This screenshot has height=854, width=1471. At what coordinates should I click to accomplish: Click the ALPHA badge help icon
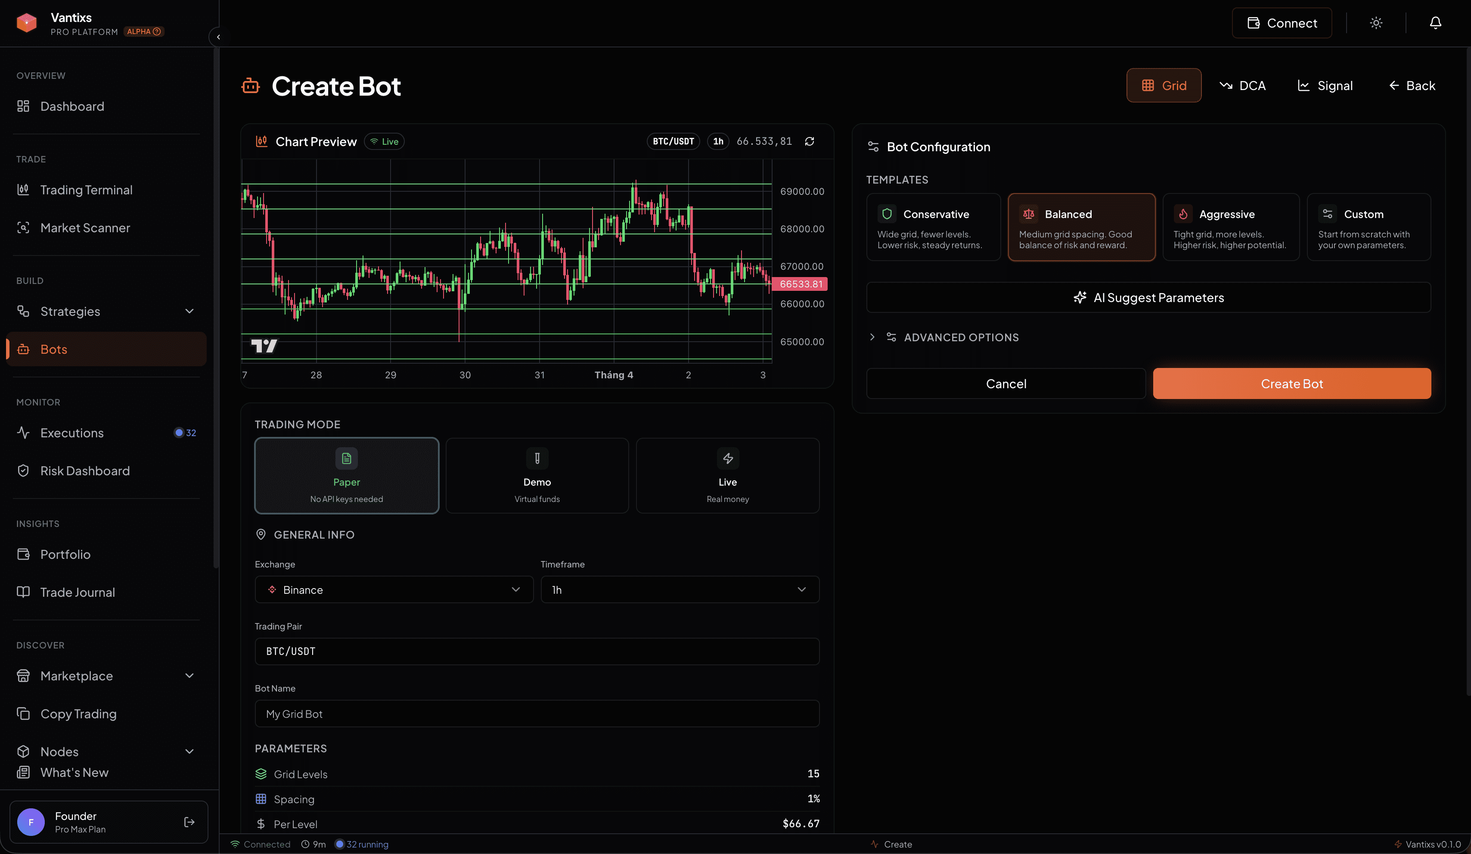157,31
